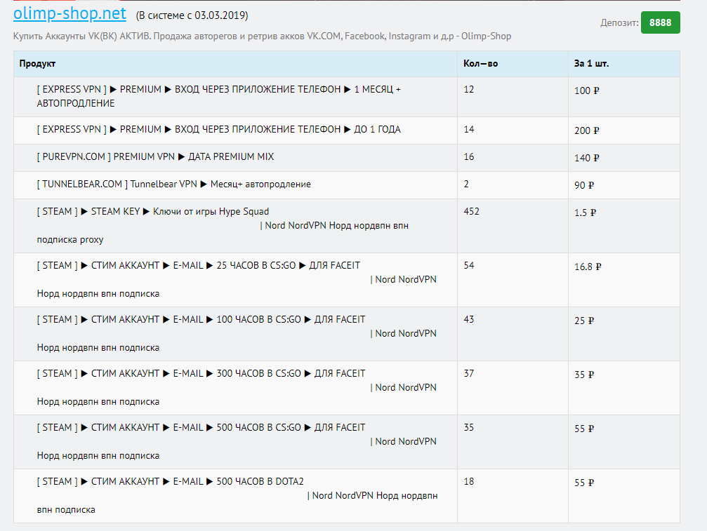Viewport: 707px width, 531px height.
Task: Open the olimp-shop.net link
Action: pos(70,13)
